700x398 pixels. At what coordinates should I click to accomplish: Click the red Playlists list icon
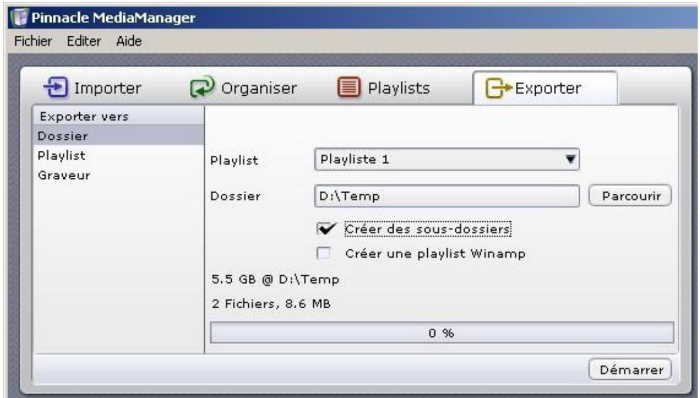pos(349,87)
